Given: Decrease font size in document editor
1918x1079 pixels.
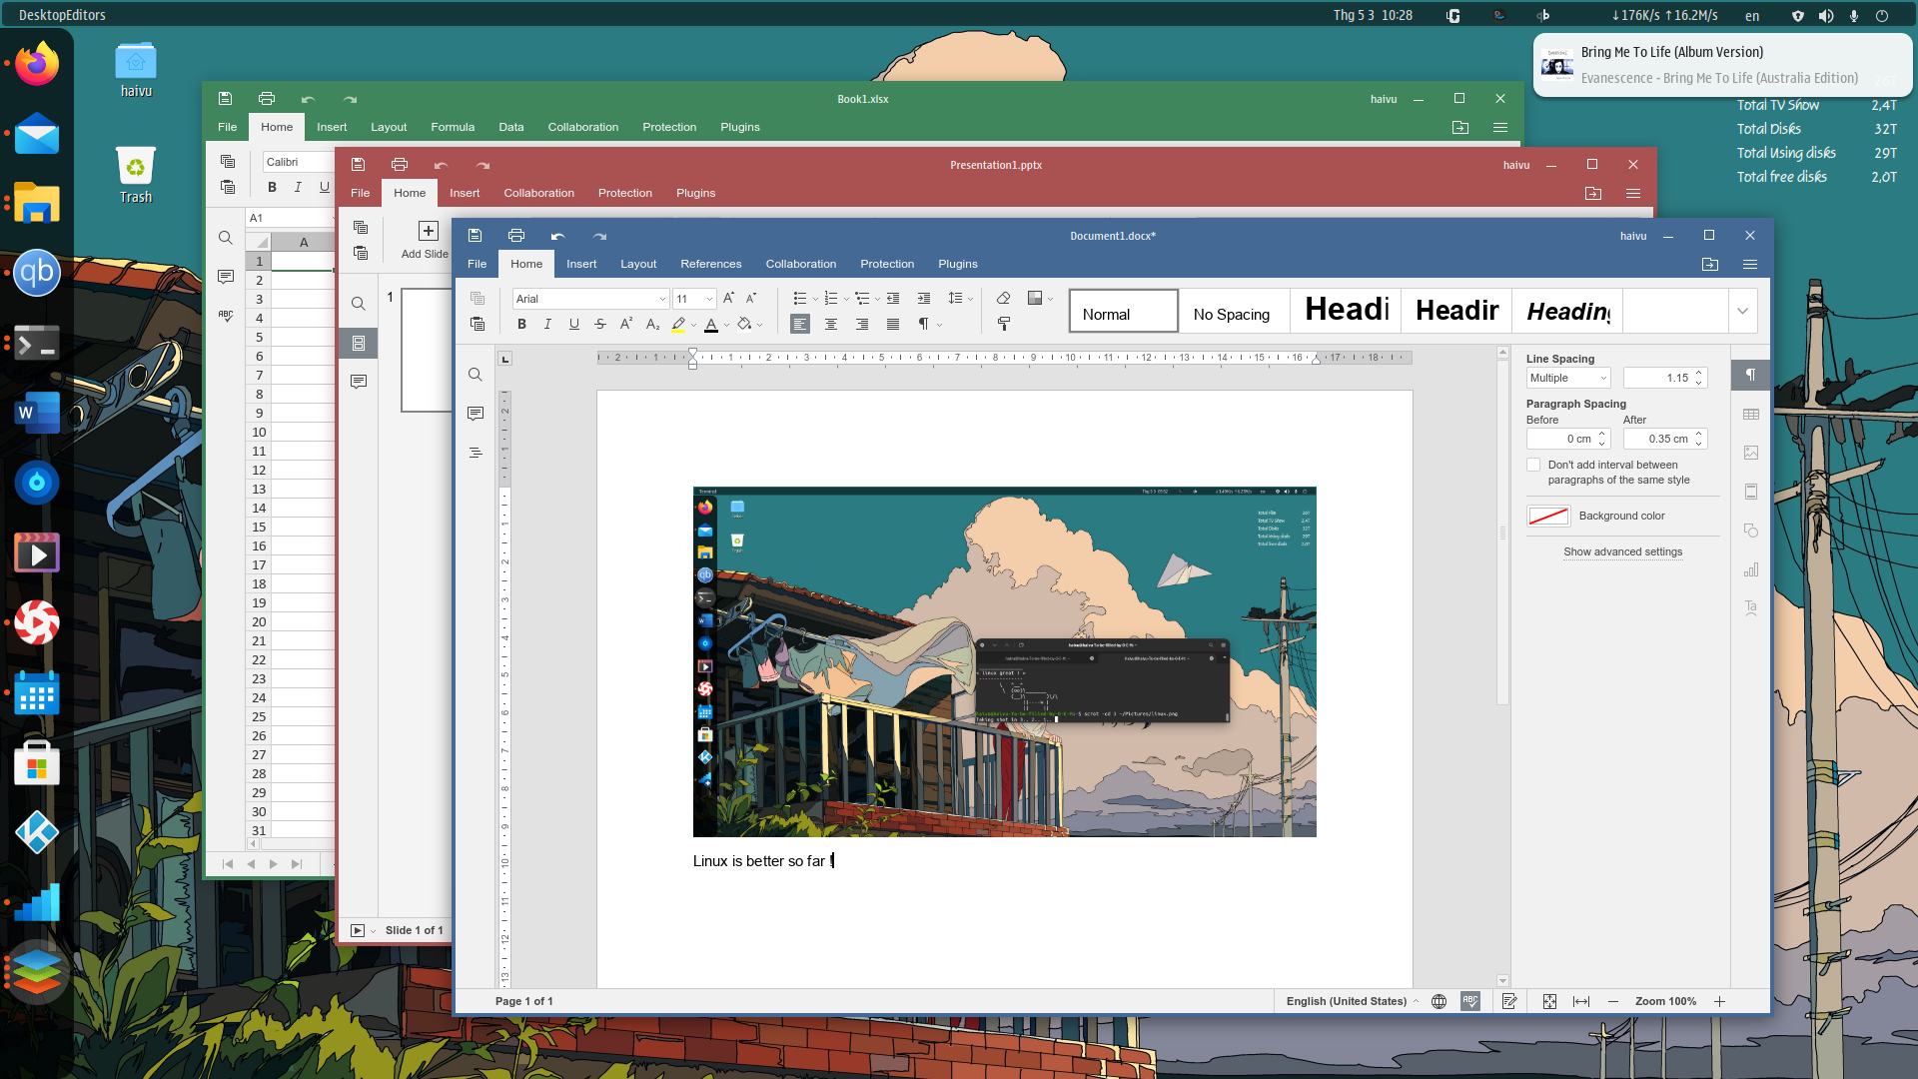Looking at the screenshot, I should click(x=751, y=298).
